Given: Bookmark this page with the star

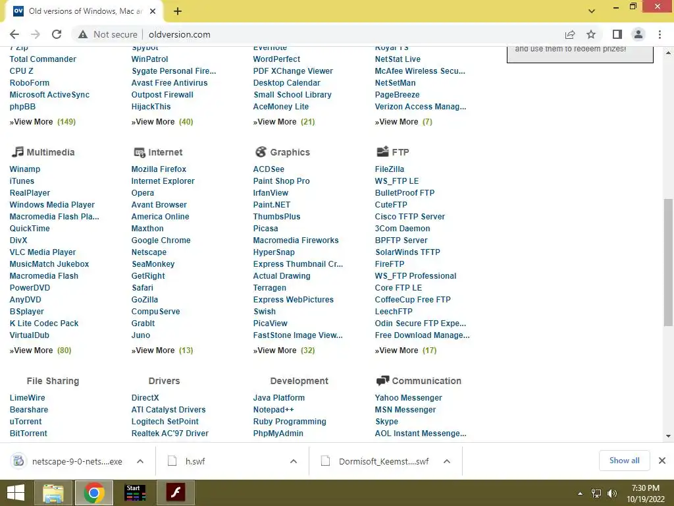Looking at the screenshot, I should tap(591, 34).
